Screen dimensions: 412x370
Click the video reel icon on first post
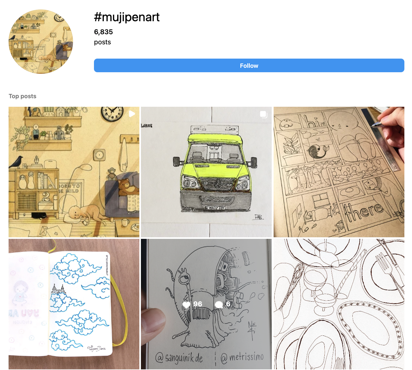[x=132, y=114]
